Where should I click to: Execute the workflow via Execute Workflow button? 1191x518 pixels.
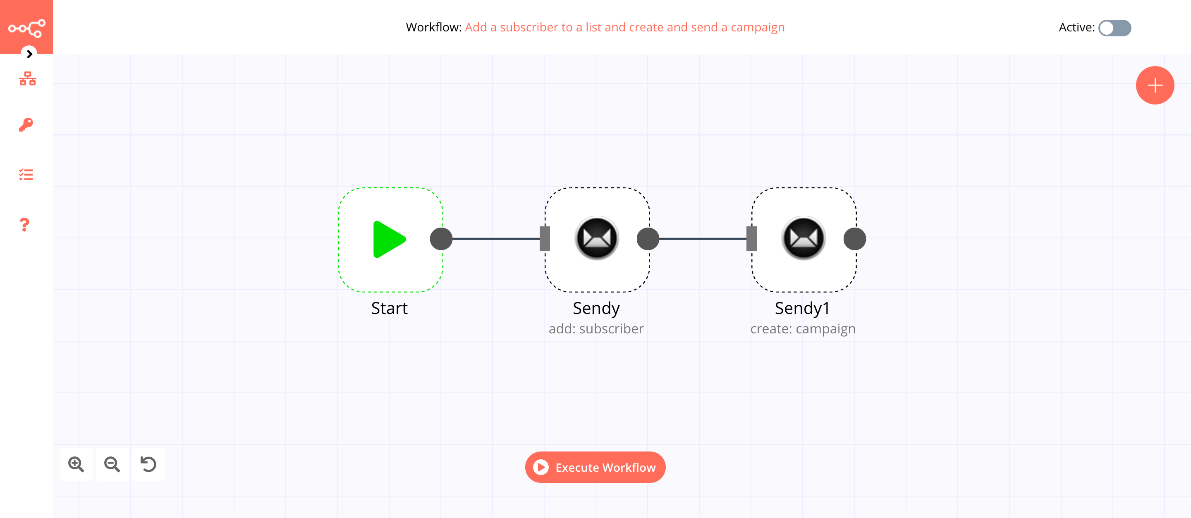595,467
